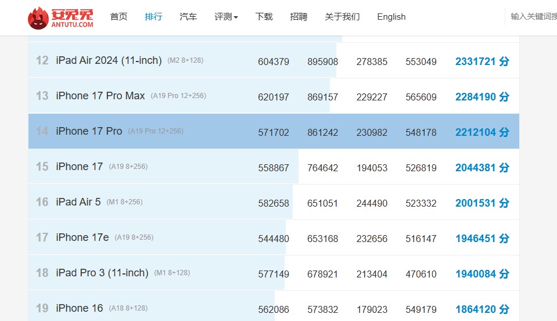The height and width of the screenshot is (321, 557).
Task: Click the highlighted iPhone 17 Pro device name
Action: point(89,131)
